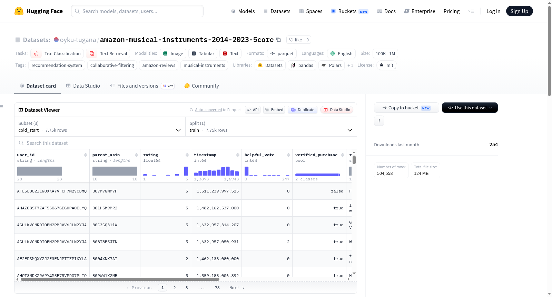Focus the Search this dataset field
Viewport: 552px width, 297px height.
click(186, 143)
